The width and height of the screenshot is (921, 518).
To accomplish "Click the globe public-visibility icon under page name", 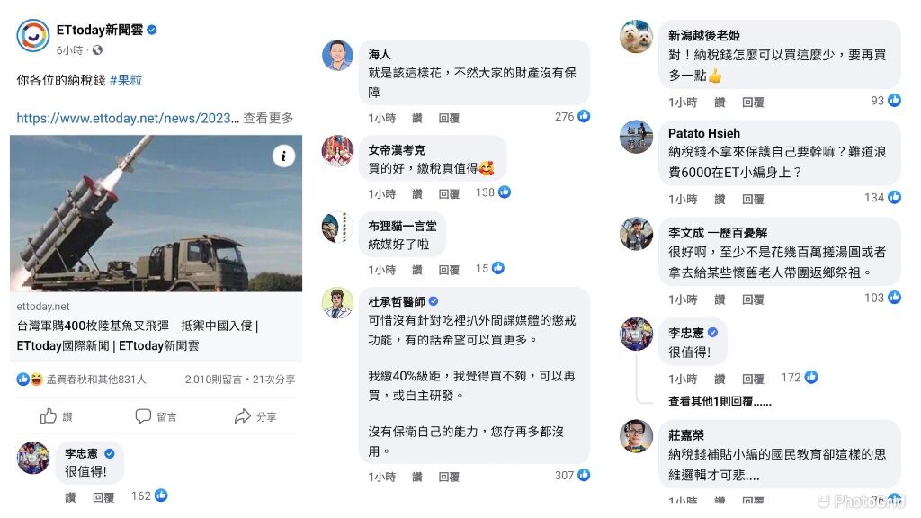I will (97, 50).
